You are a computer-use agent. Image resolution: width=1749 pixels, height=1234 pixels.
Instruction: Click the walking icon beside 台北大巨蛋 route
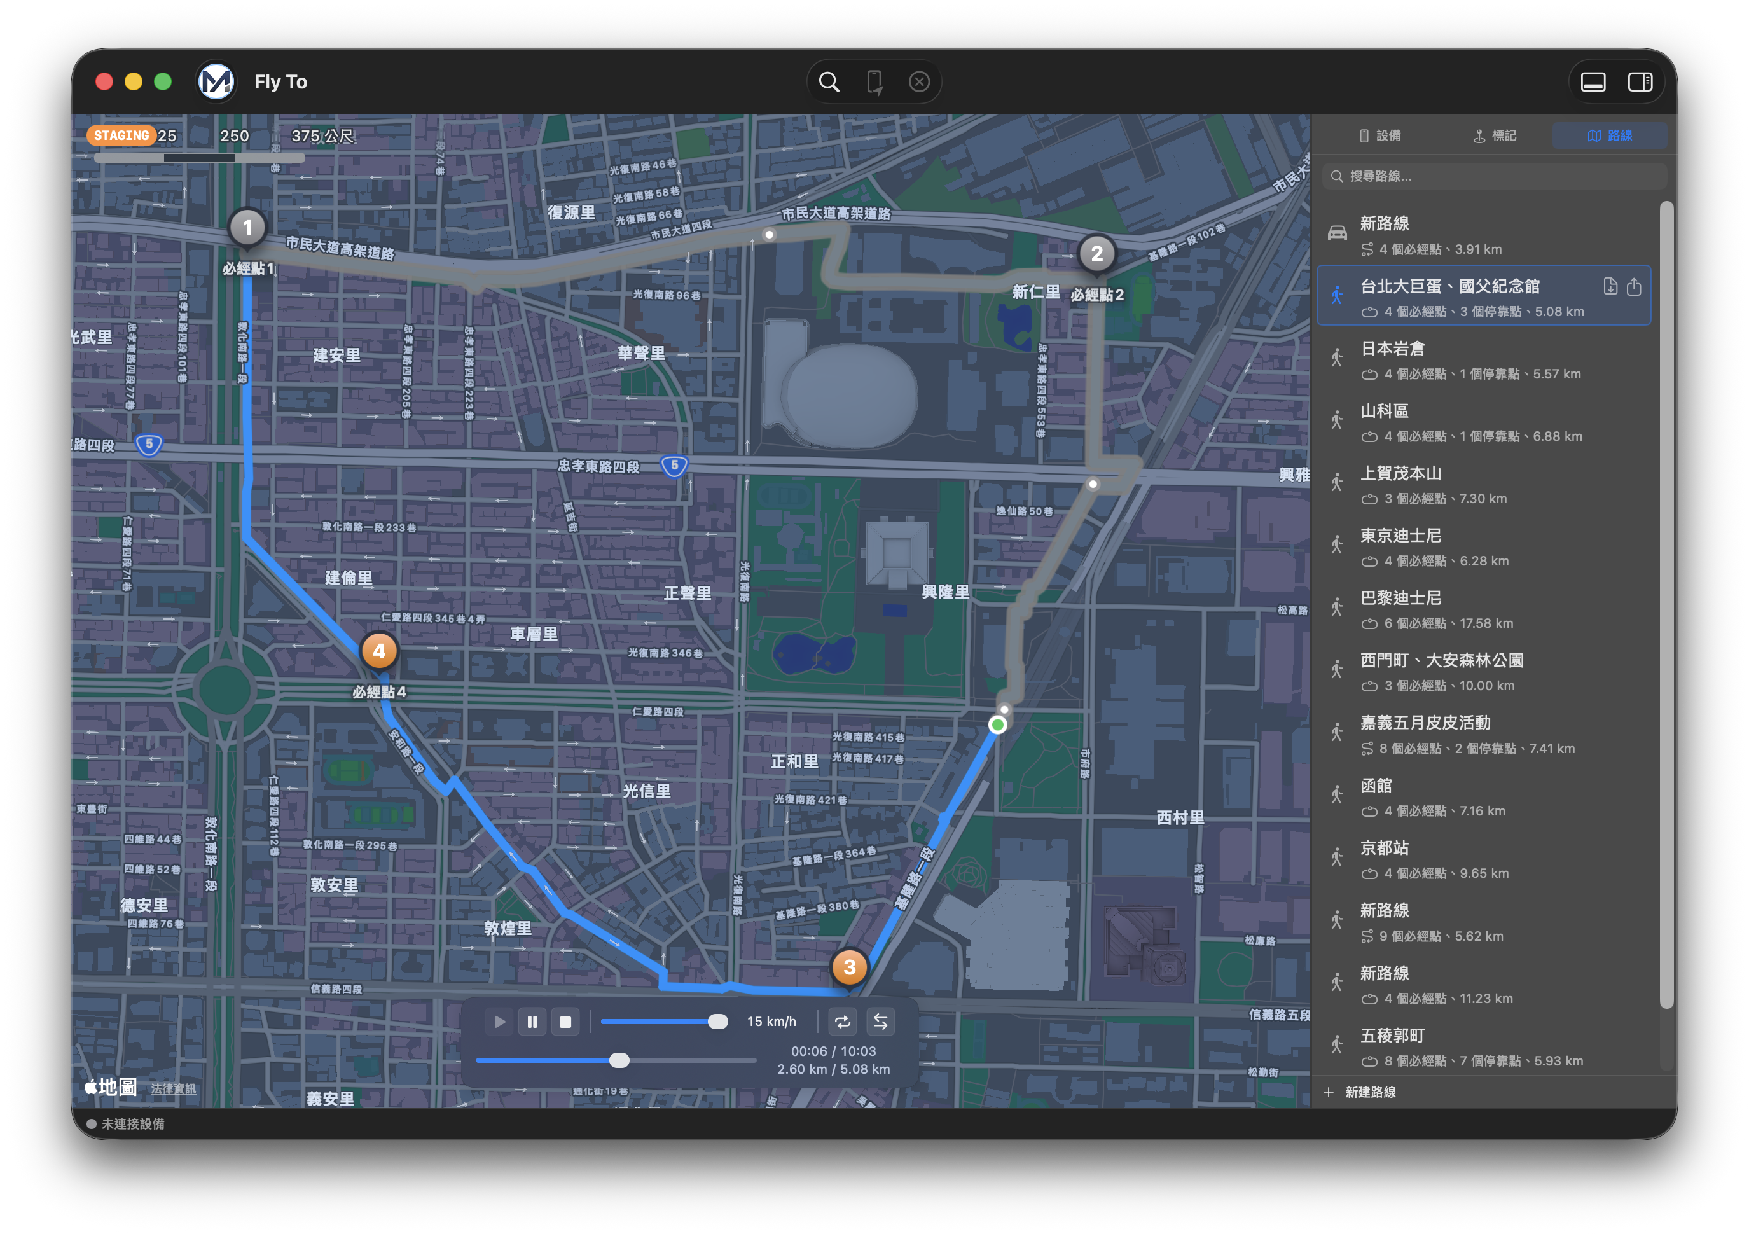(1337, 296)
